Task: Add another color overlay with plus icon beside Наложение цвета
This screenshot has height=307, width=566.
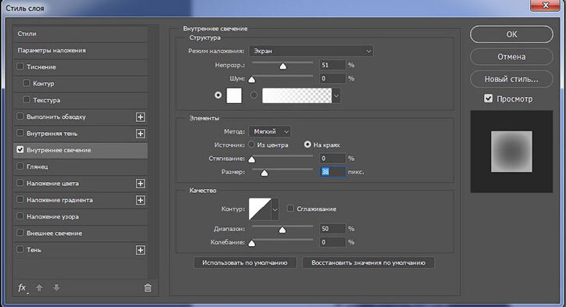Action: tap(141, 184)
